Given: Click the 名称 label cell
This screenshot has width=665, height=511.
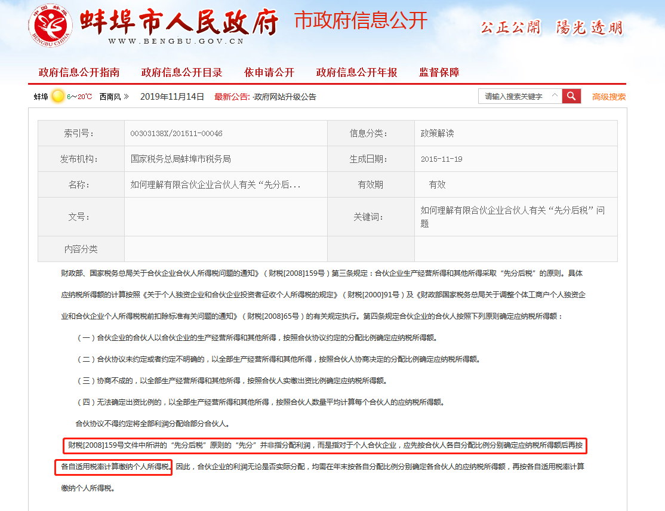Looking at the screenshot, I should point(81,184).
